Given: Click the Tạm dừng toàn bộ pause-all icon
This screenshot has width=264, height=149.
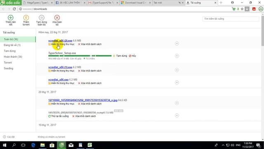Looking at the screenshot, I should click(x=41, y=17).
